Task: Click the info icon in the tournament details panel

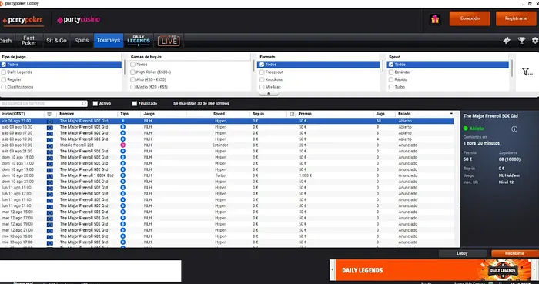Action: click(x=514, y=129)
